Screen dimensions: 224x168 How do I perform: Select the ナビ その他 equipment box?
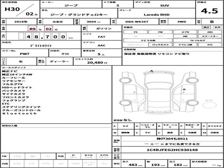pyautogui.click(x=148, y=41)
